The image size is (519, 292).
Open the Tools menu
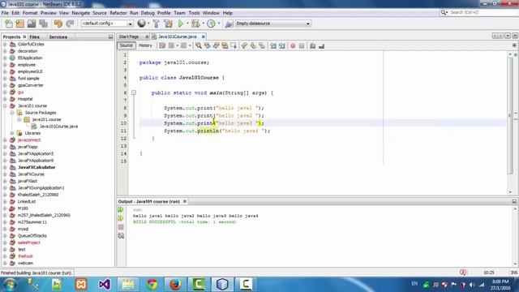point(194,13)
